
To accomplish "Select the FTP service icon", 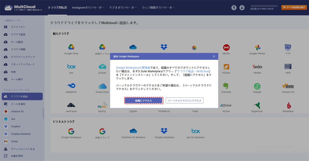I will pos(288,47).
